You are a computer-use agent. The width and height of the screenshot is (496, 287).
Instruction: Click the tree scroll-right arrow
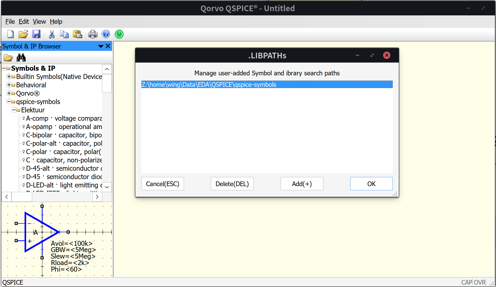(x=97, y=197)
